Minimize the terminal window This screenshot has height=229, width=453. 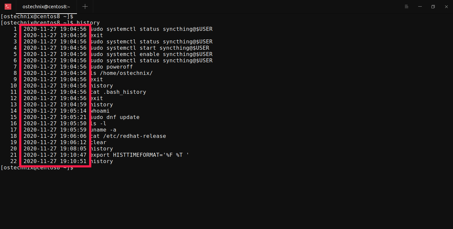click(x=420, y=7)
